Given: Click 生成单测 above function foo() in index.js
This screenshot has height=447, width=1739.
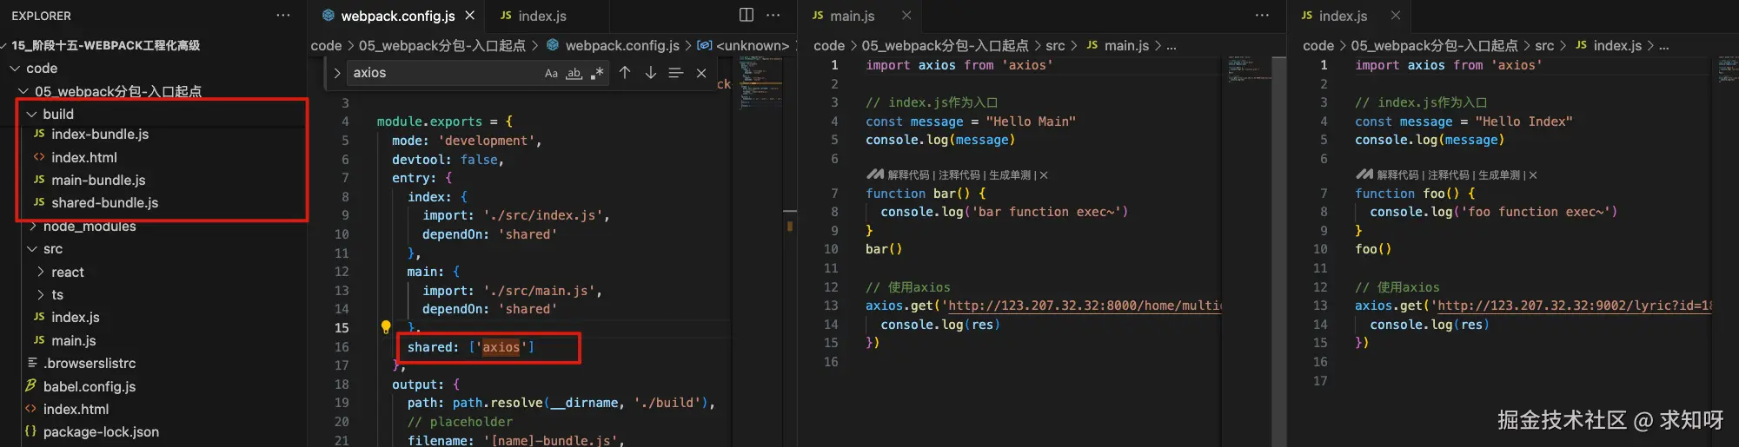Looking at the screenshot, I should 1498,175.
